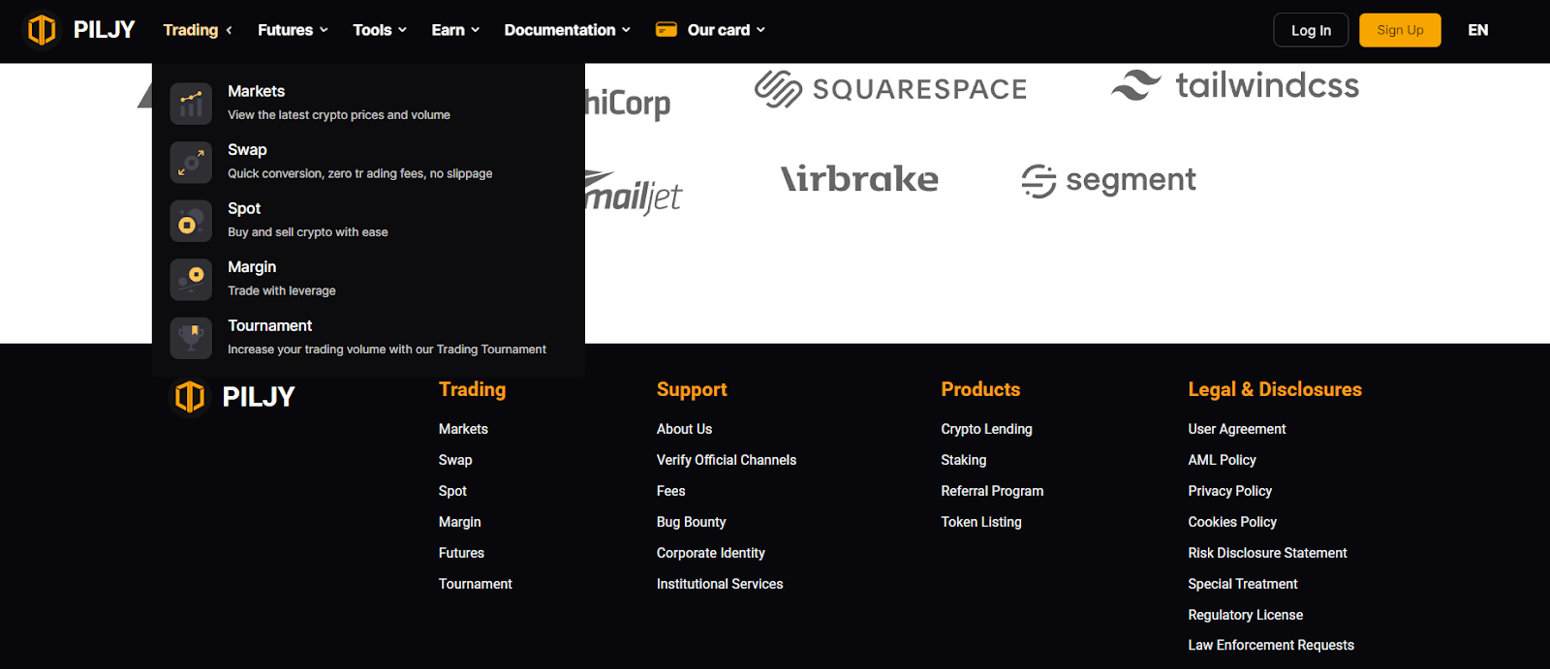Viewport: 1550px width, 669px height.
Task: Click the Swap icon in Trading menu
Action: click(x=191, y=162)
